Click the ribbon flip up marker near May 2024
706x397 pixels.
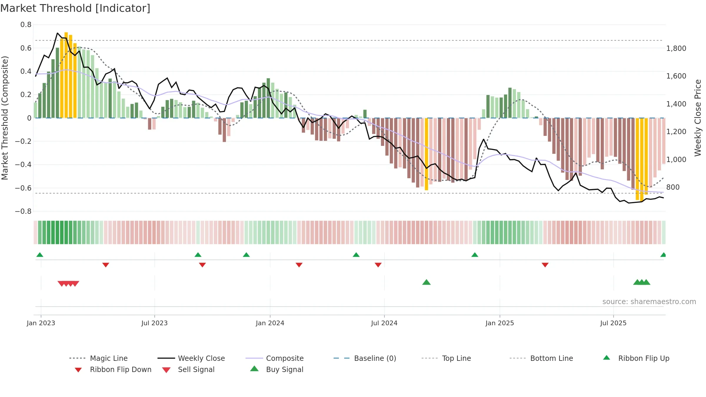[x=356, y=255]
